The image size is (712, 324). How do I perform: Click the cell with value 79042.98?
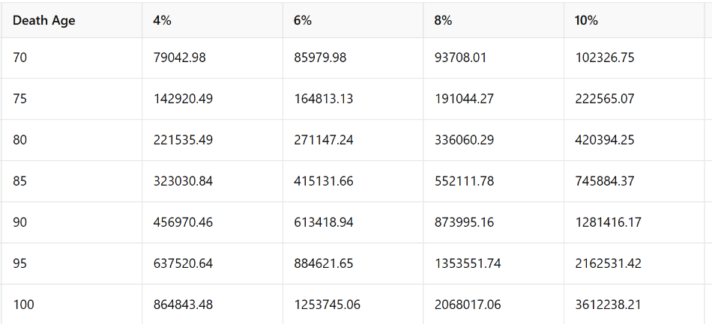(x=212, y=58)
